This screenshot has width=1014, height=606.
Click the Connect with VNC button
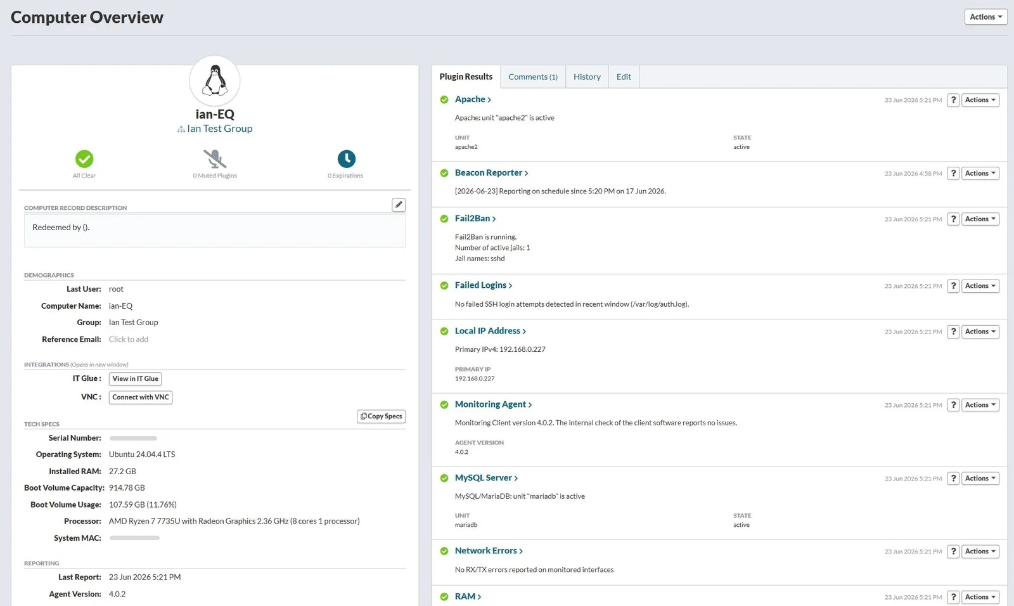[x=141, y=397]
